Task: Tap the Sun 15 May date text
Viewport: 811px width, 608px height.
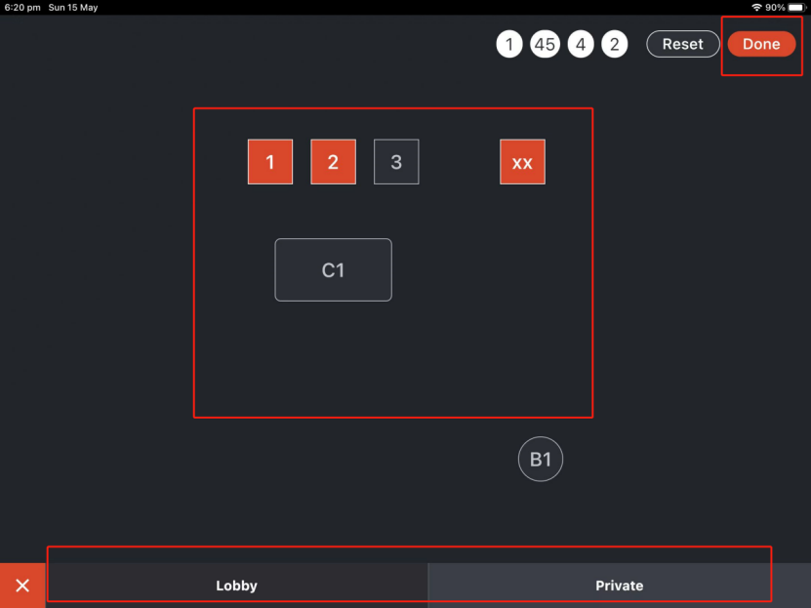Action: point(73,7)
